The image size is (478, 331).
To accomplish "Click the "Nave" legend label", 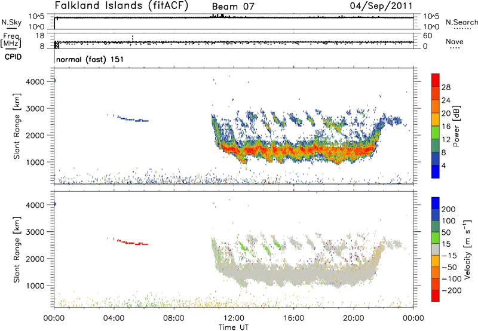I will point(454,41).
